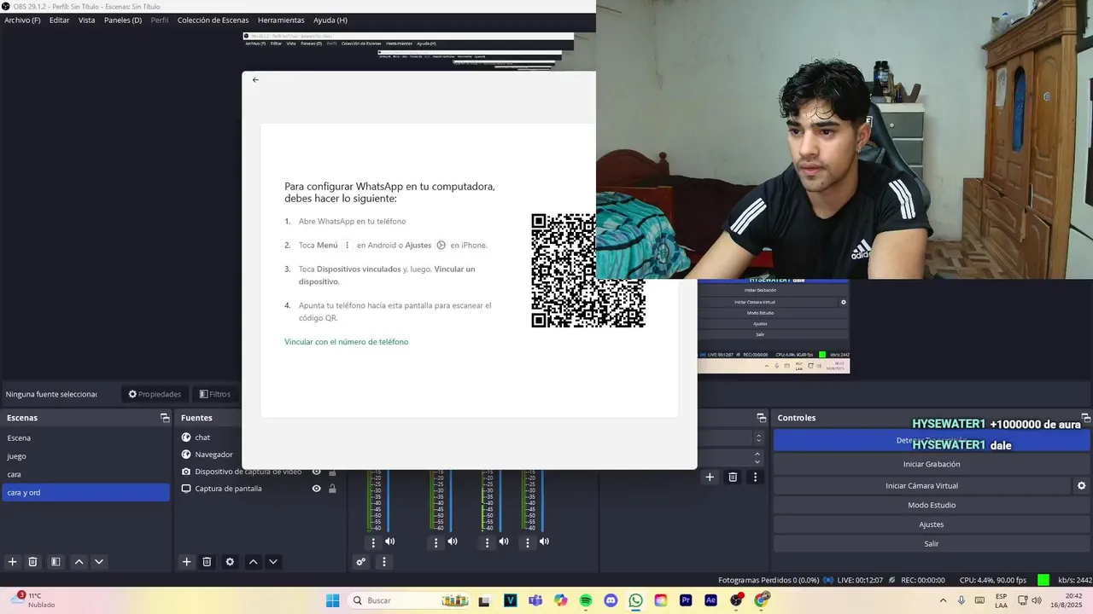Pop out the Escenas dock panel

coord(165,418)
